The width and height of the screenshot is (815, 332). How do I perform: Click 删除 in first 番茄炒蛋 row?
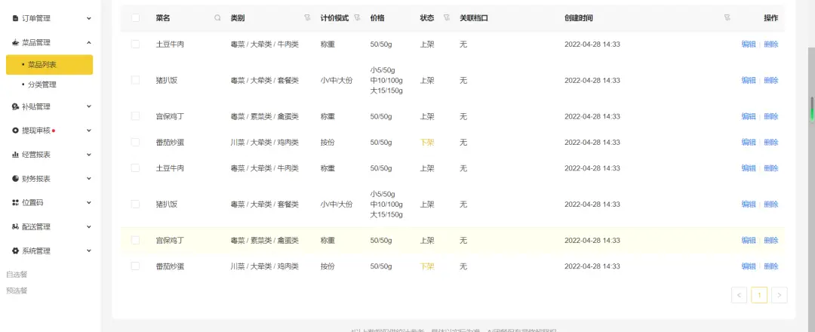coord(771,143)
